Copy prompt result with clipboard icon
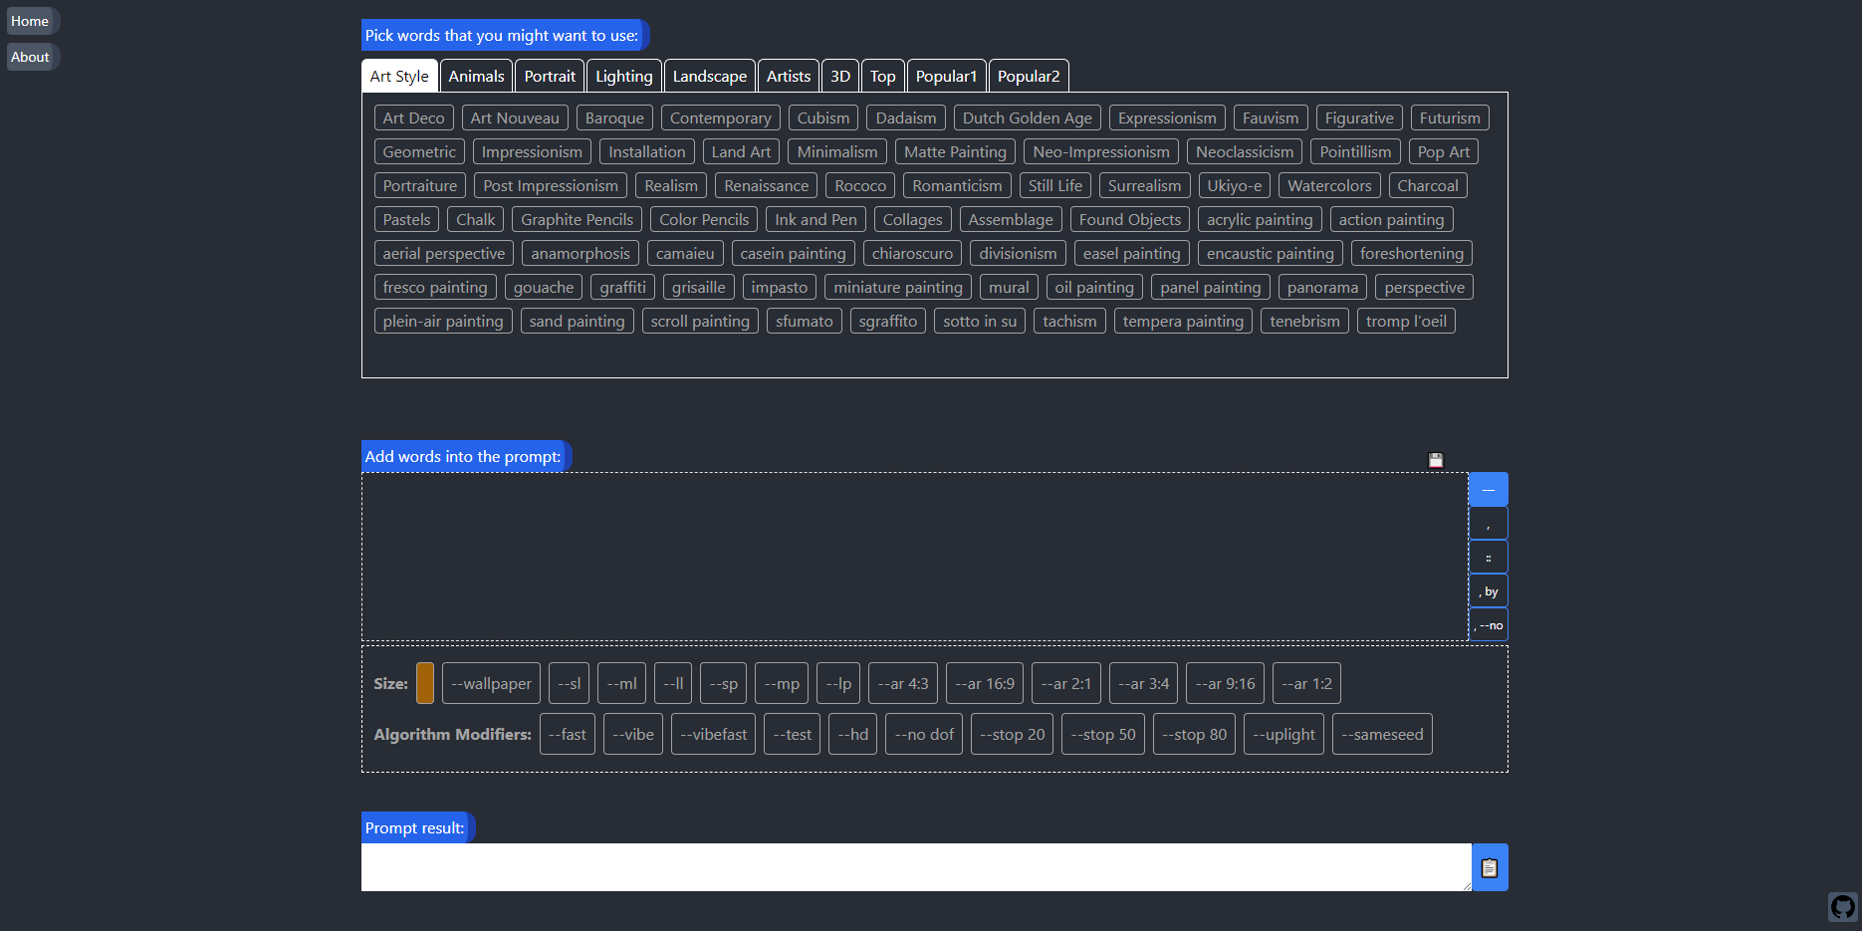This screenshot has width=1862, height=931. point(1490,867)
